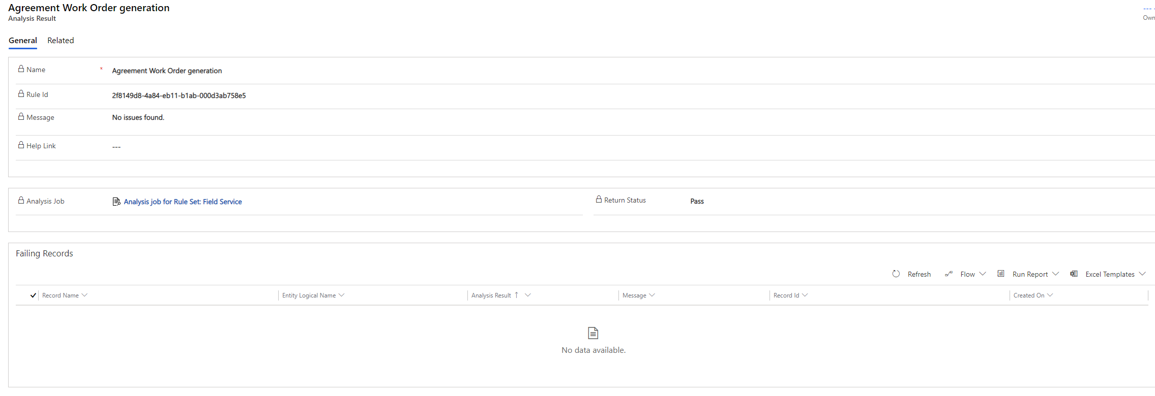The image size is (1155, 396).
Task: Open the Record Name column dropdown
Action: pyautogui.click(x=84, y=295)
